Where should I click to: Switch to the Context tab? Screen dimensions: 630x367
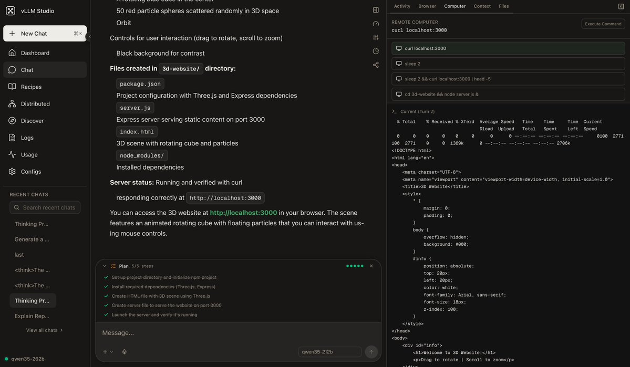coord(482,6)
